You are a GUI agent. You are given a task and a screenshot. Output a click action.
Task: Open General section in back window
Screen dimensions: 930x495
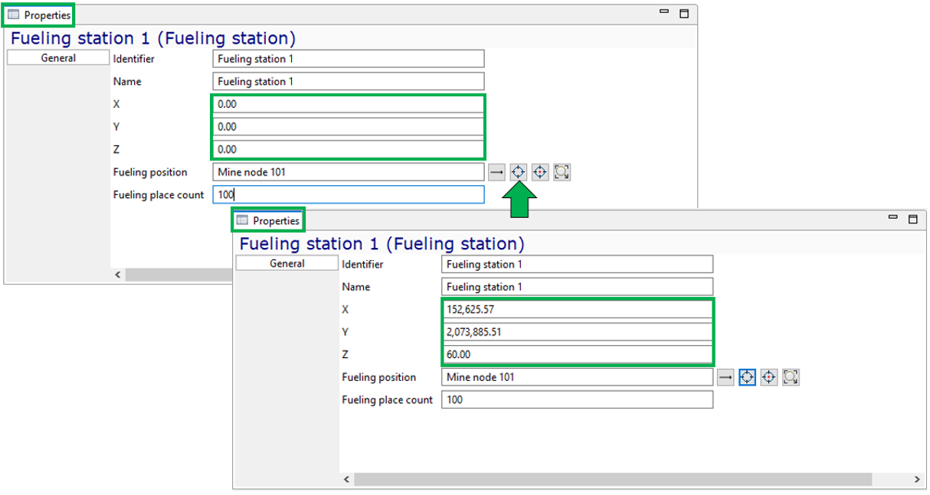[58, 58]
